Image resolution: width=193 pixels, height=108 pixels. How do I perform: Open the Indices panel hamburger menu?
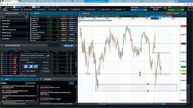(31, 13)
